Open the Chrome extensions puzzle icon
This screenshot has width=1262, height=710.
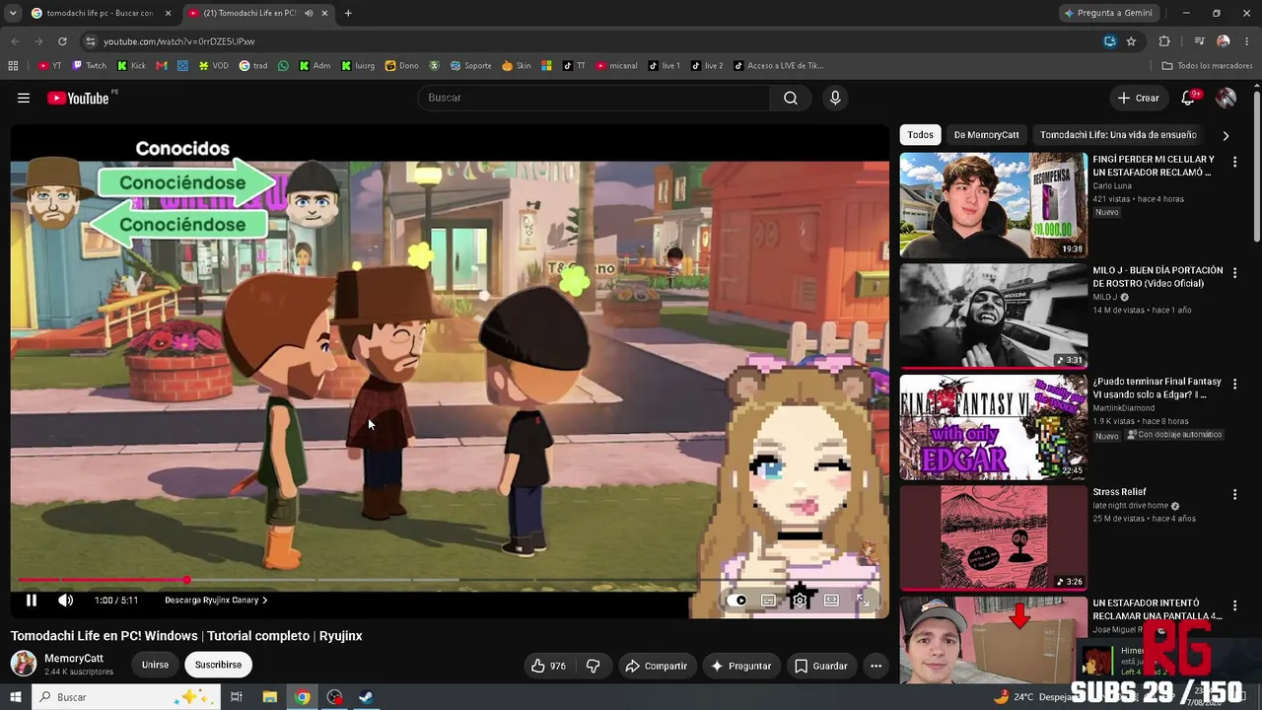[1164, 41]
